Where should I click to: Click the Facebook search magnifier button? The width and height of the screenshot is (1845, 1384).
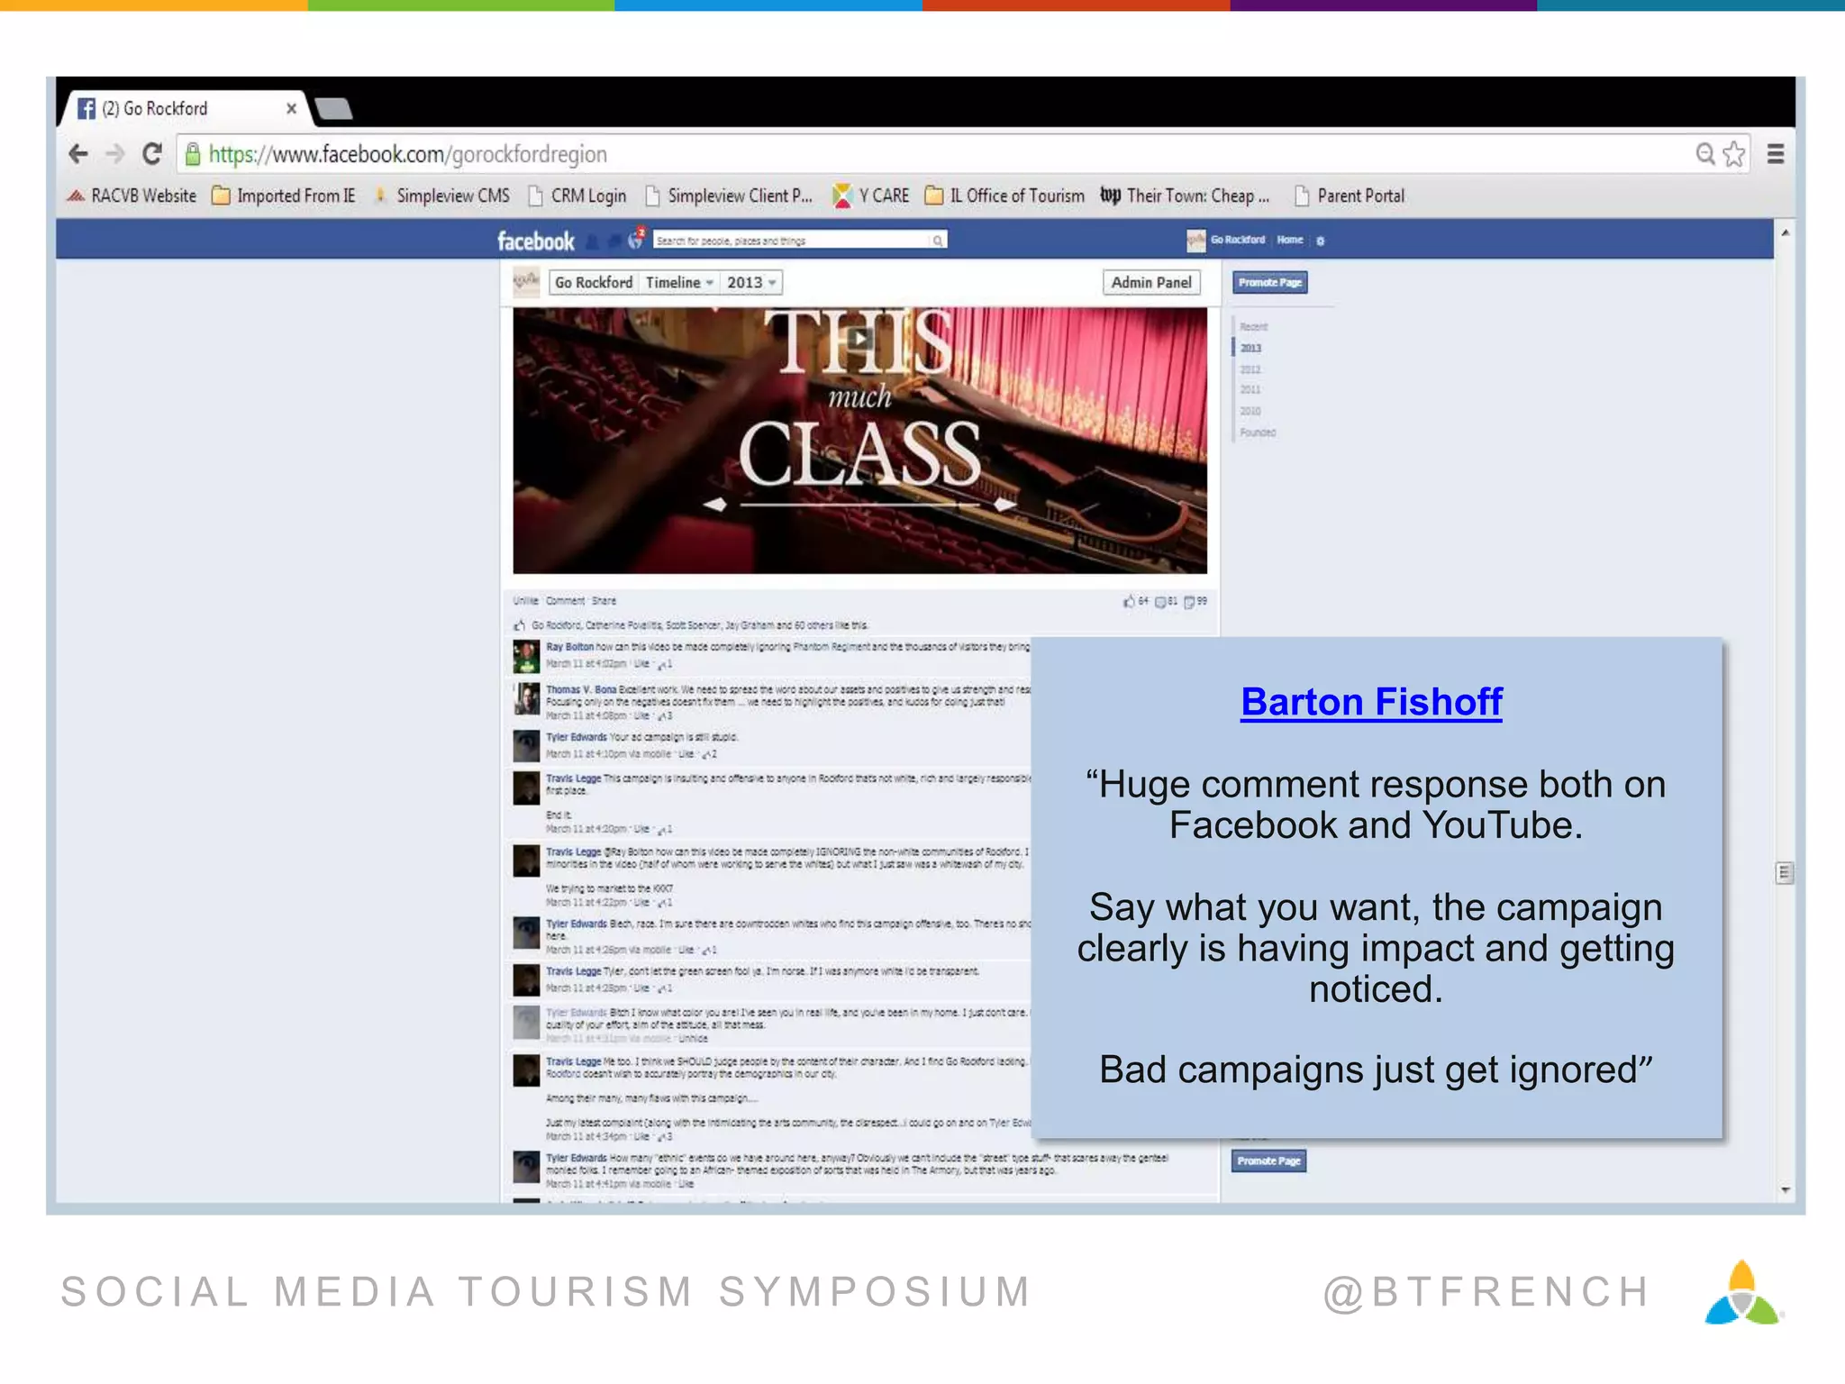(x=938, y=241)
